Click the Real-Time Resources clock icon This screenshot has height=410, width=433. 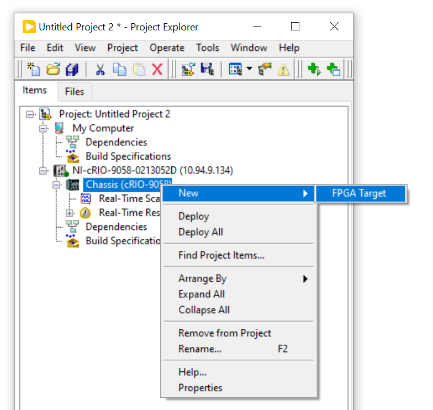pos(85,213)
